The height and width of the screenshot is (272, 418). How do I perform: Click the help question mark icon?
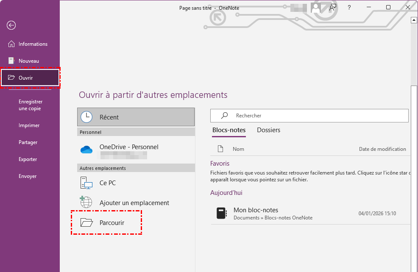tap(349, 7)
